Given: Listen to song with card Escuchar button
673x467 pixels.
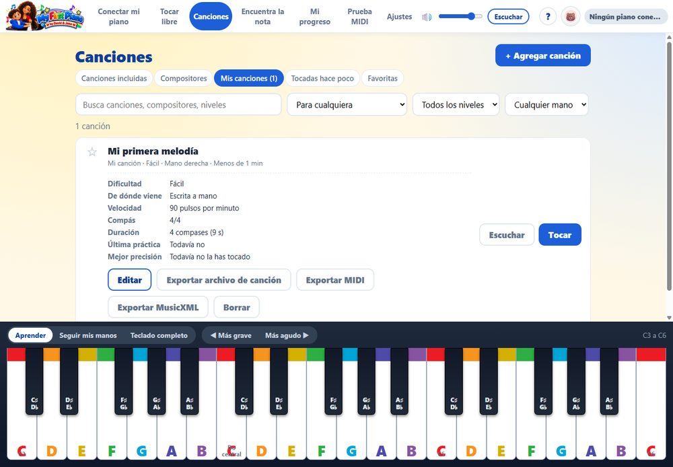Looking at the screenshot, I should tap(507, 235).
